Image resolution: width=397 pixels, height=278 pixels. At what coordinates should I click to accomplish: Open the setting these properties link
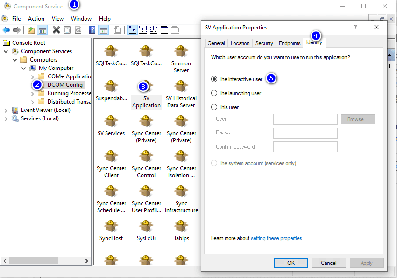tap(276, 238)
